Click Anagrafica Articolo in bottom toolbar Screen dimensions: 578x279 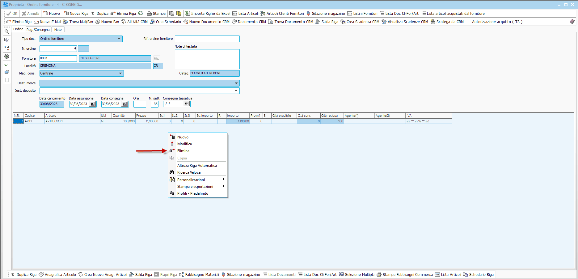57,275
